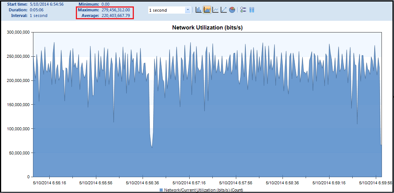Select the area chart view icon

tap(207, 10)
